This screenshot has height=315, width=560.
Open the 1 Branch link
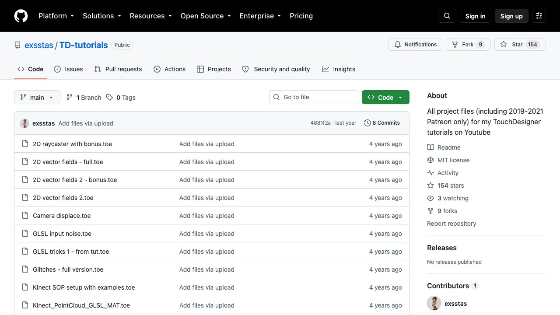84,97
